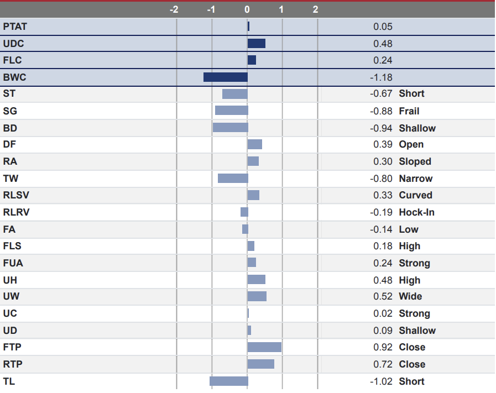Click the RTP value 0.72
496x393 pixels.
[x=383, y=364]
